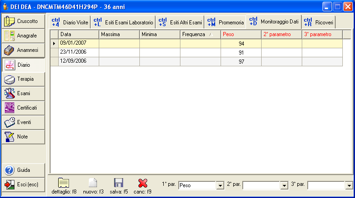Image resolution: width=355 pixels, height=198 pixels.
Task: Switch to the Diario Visite tab
Action: 70,22
